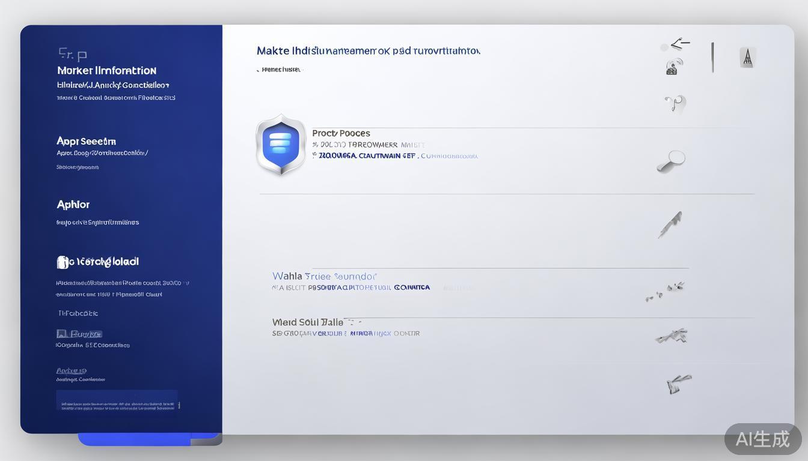Click the tower icon in top-right corner
The width and height of the screenshot is (808, 461).
(x=747, y=58)
